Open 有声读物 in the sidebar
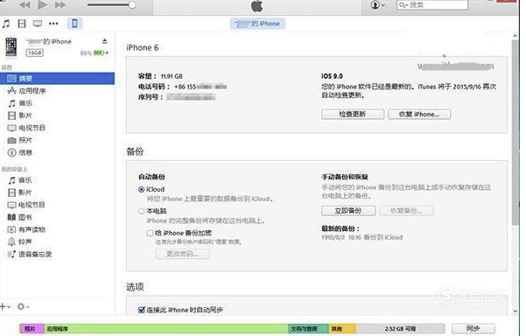This screenshot has height=336, width=526. click(x=26, y=230)
